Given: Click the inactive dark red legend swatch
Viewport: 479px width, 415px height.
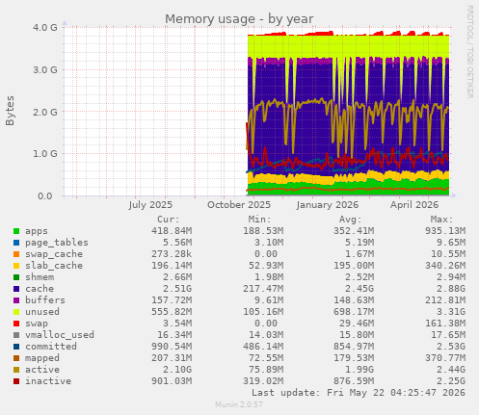Looking at the screenshot, I should click(16, 381).
